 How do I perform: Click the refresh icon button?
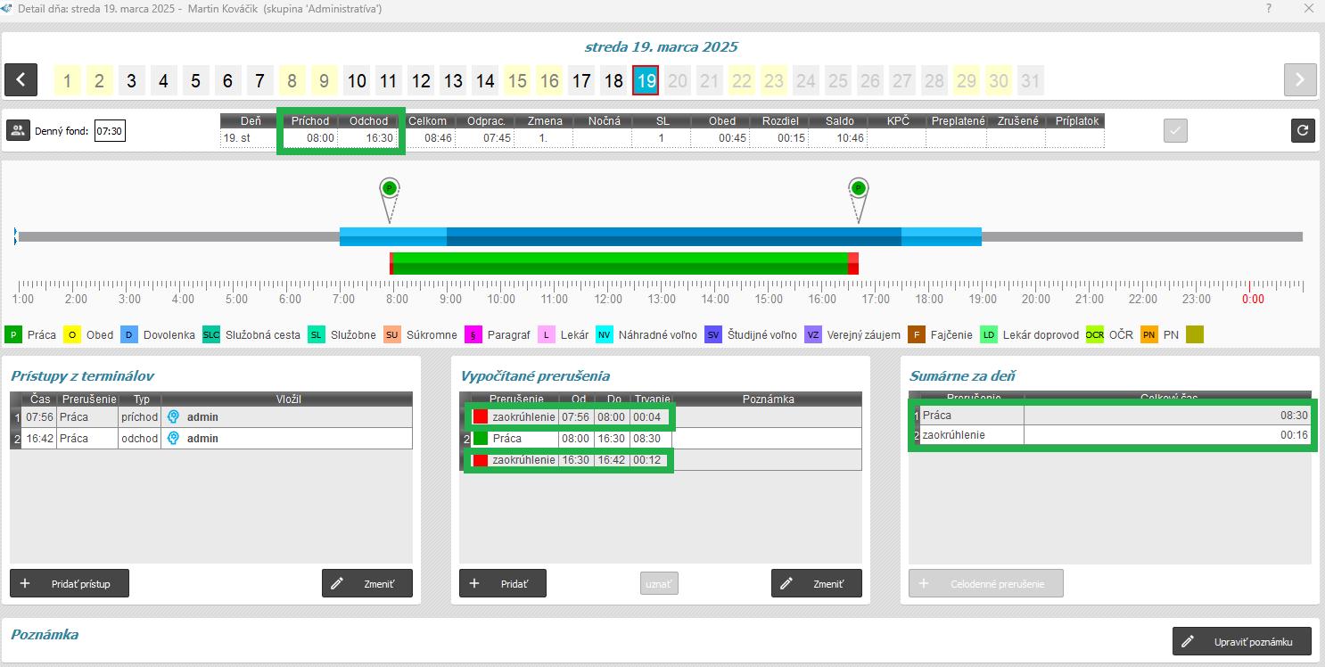click(x=1303, y=130)
